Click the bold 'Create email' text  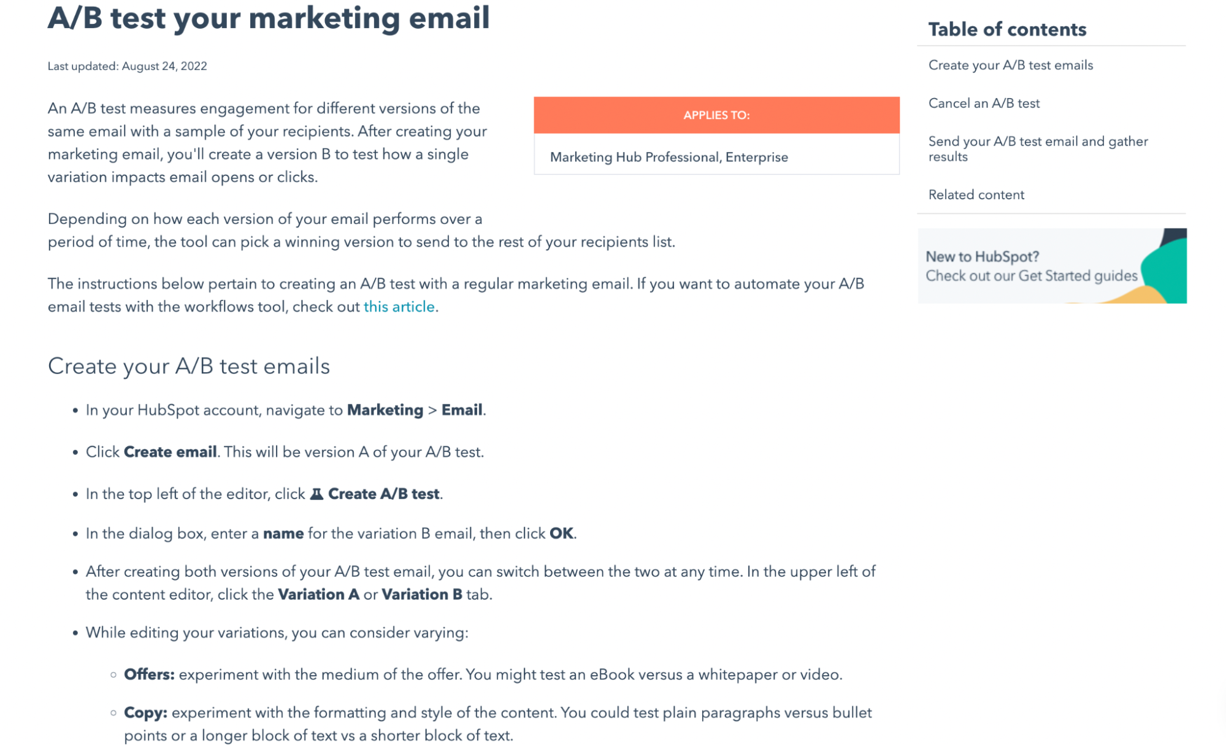click(x=170, y=452)
